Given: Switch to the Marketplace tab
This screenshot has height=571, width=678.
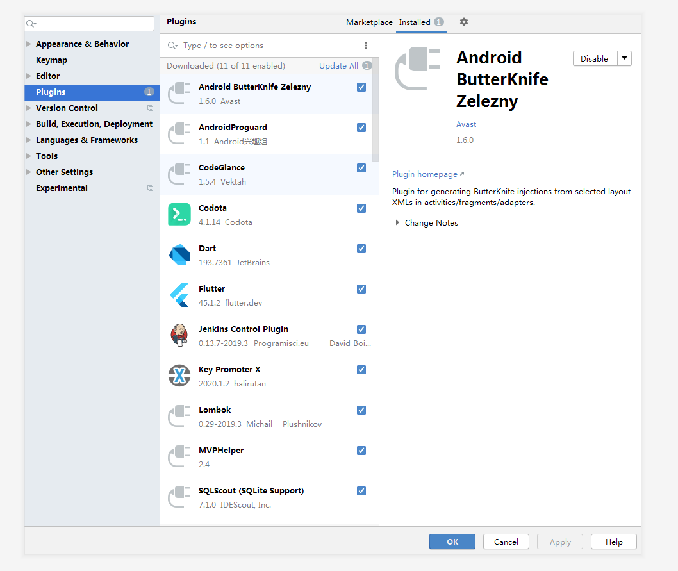Looking at the screenshot, I should [369, 22].
